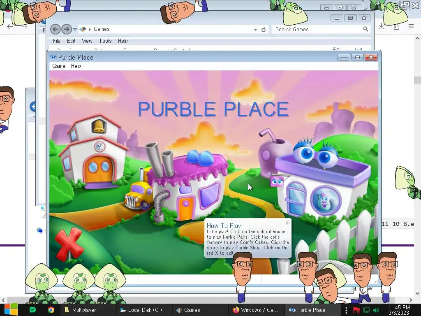Open View menu in Games window
Screen dimensions: 421x316
tap(87, 41)
